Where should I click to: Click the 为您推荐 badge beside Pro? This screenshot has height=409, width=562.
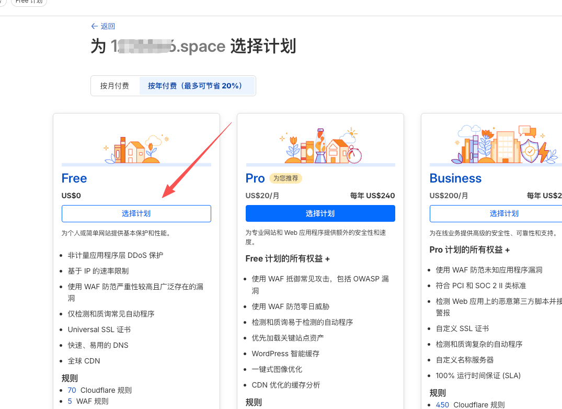tap(285, 178)
